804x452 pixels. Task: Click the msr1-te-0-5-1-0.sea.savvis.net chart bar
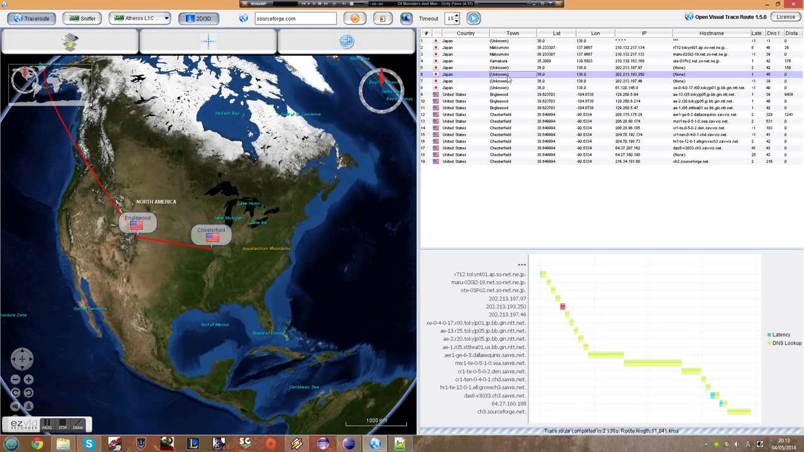[x=653, y=363]
